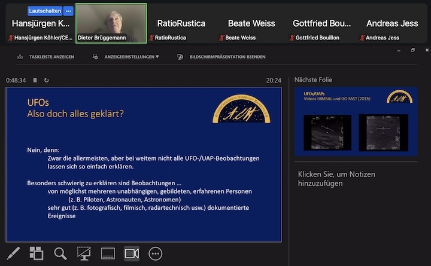Toggle subtitles display icon
This screenshot has height=266, width=431.
pos(108,253)
